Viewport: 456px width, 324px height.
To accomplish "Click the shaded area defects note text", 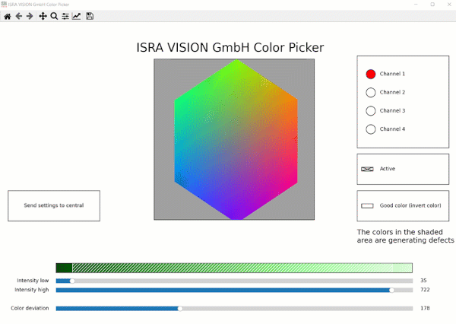I will (x=405, y=236).
